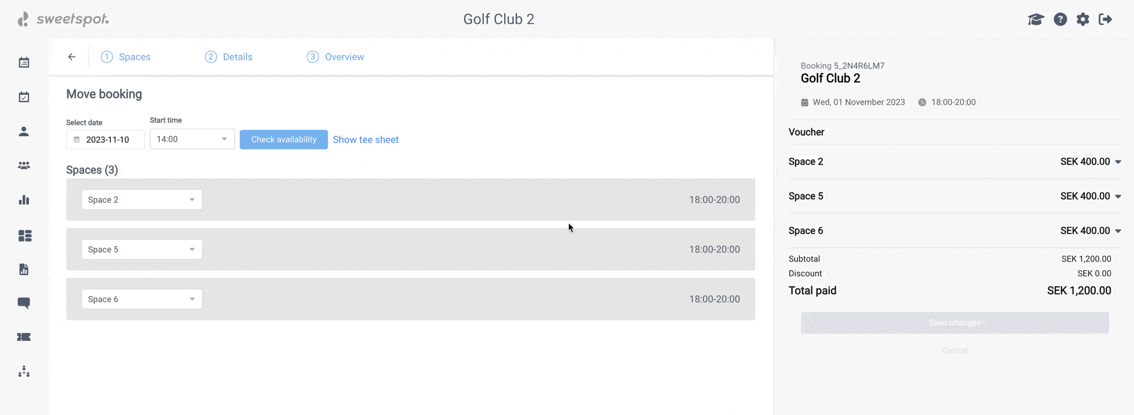This screenshot has height=415, width=1134.
Task: Go to the Overview step tab
Action: (x=336, y=57)
